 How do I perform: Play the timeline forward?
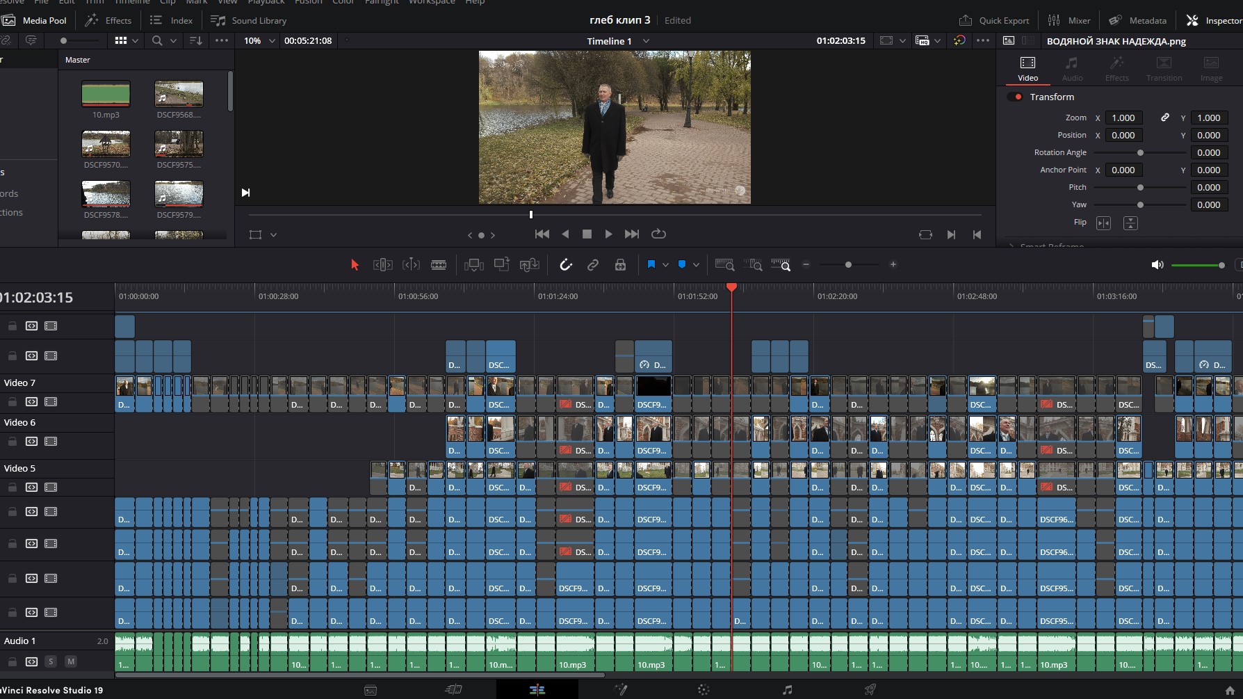tap(609, 234)
